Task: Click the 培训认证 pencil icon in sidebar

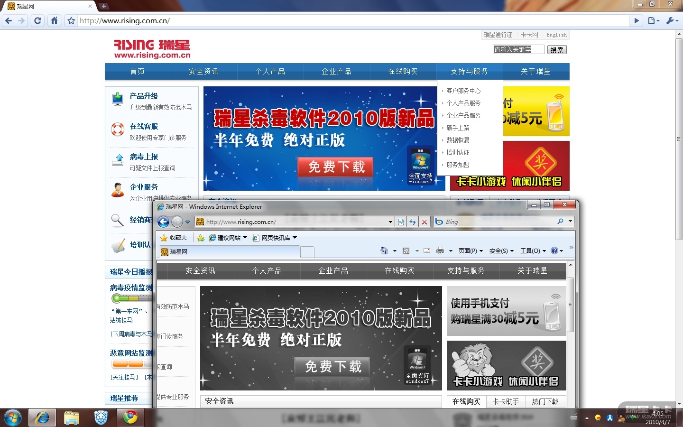Action: (x=118, y=246)
